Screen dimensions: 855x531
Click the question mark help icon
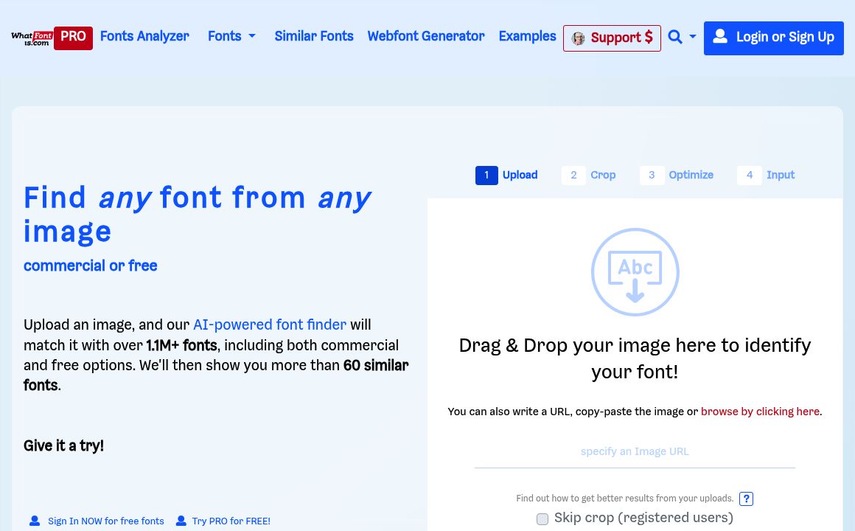pos(746,499)
